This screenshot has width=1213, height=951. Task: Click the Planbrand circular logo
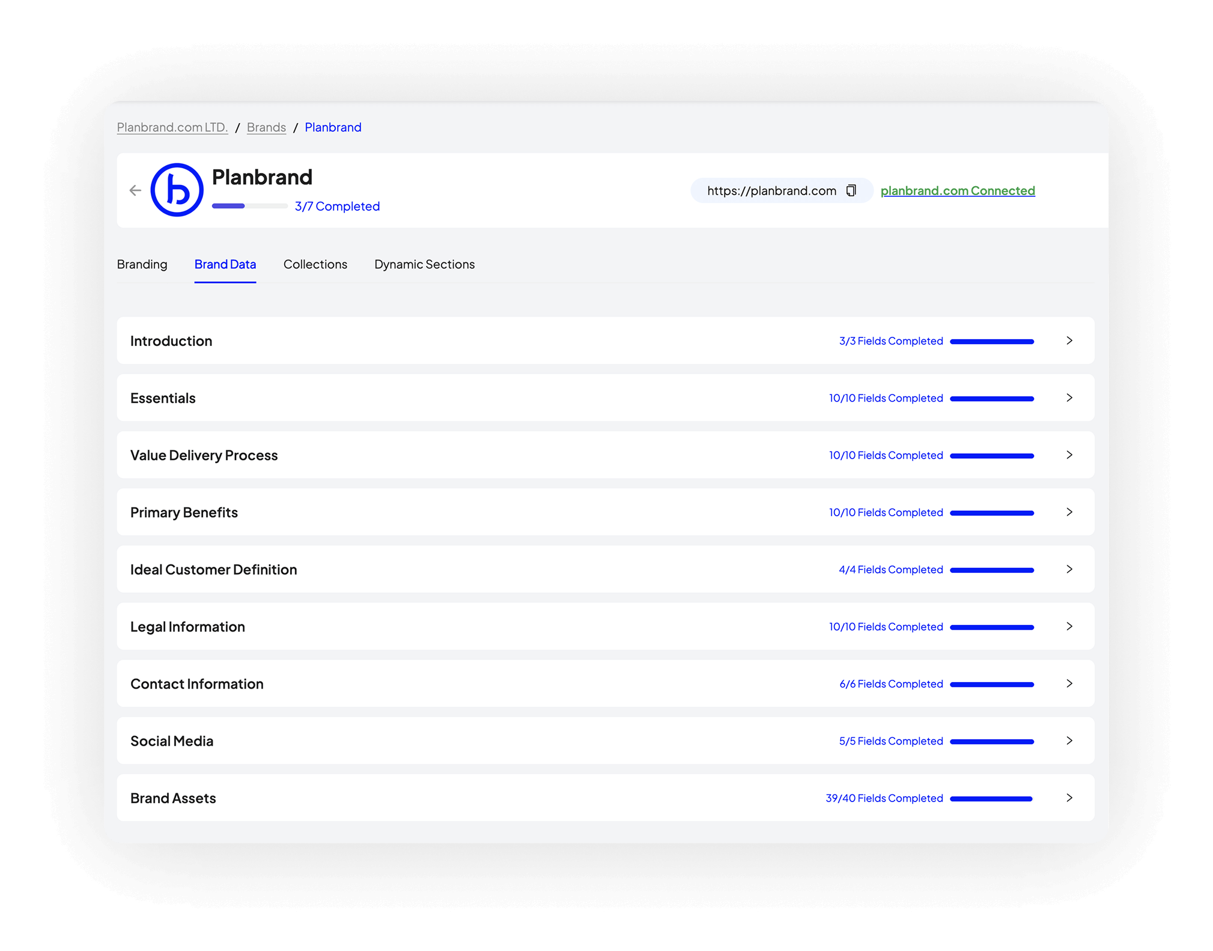(x=177, y=190)
